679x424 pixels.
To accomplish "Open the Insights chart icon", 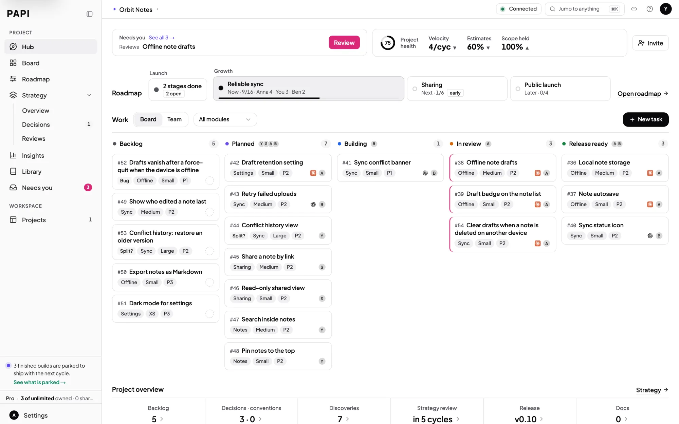I will point(13,155).
